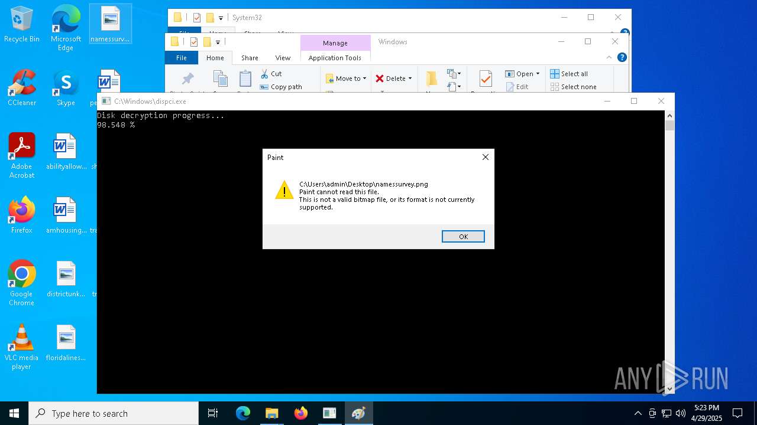
Task: Switch to the Share ribbon tab
Action: [x=250, y=58]
